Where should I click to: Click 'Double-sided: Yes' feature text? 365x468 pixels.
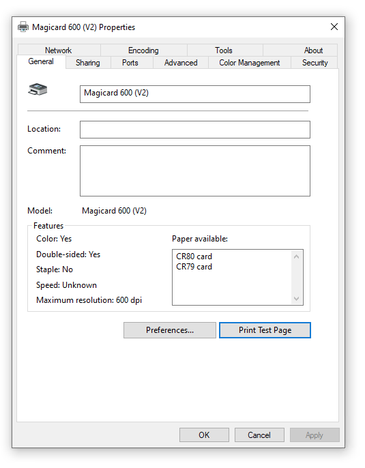68,254
